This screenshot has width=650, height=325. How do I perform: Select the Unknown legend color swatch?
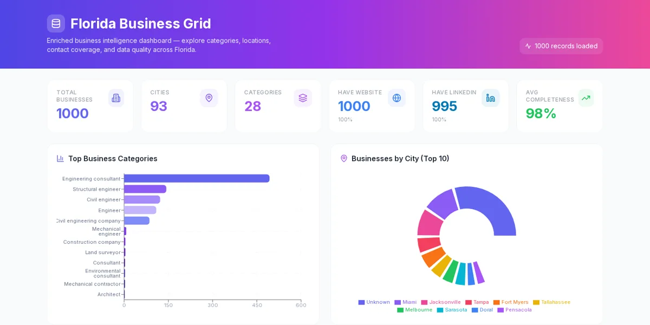coord(361,302)
